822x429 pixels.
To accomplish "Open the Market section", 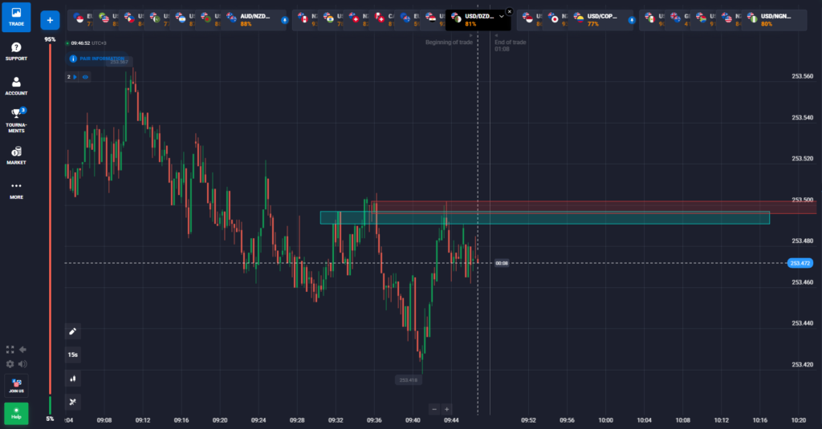I will point(16,155).
